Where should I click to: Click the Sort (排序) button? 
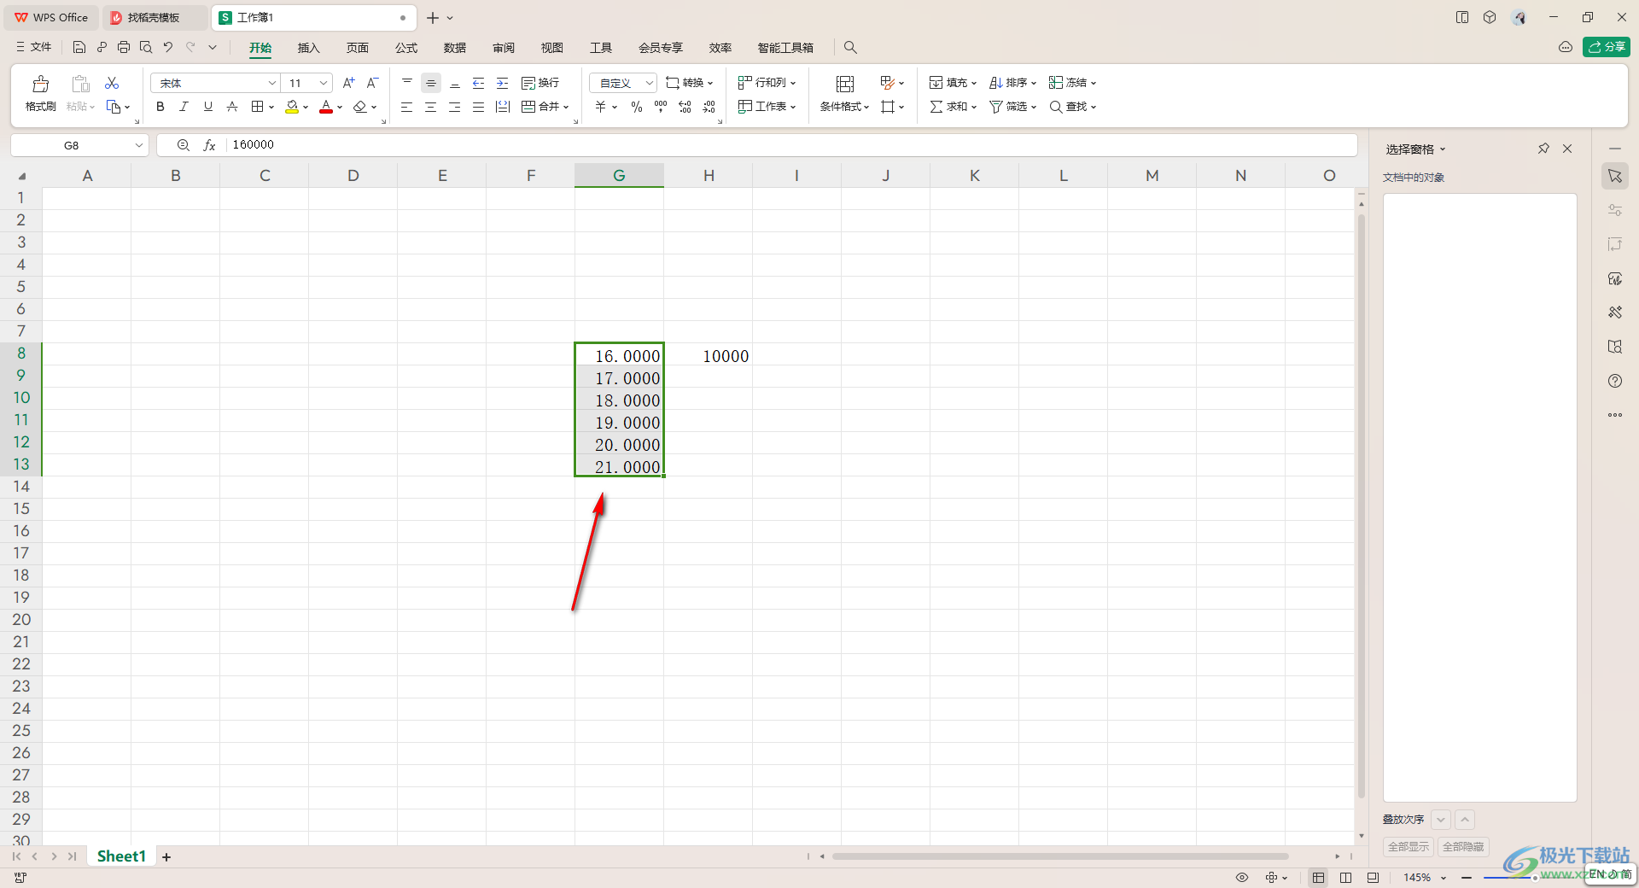click(1012, 83)
